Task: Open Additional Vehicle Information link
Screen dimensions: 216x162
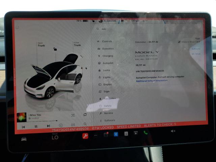Action: pos(152,81)
